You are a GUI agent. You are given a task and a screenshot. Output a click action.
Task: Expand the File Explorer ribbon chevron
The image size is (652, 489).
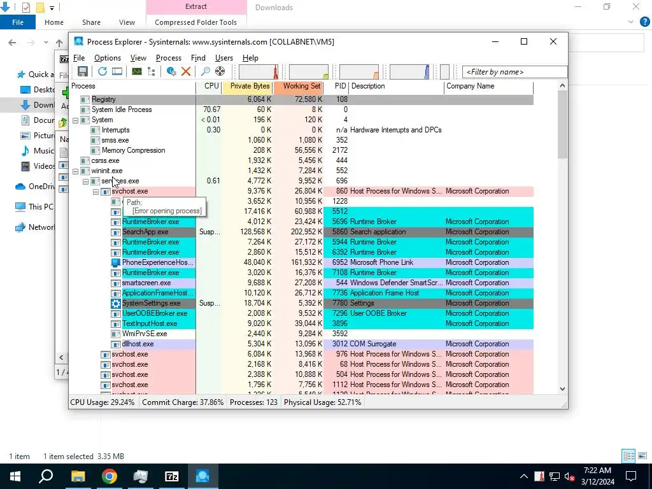(631, 22)
